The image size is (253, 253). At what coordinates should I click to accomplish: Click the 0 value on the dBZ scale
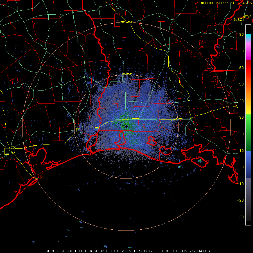243,167
